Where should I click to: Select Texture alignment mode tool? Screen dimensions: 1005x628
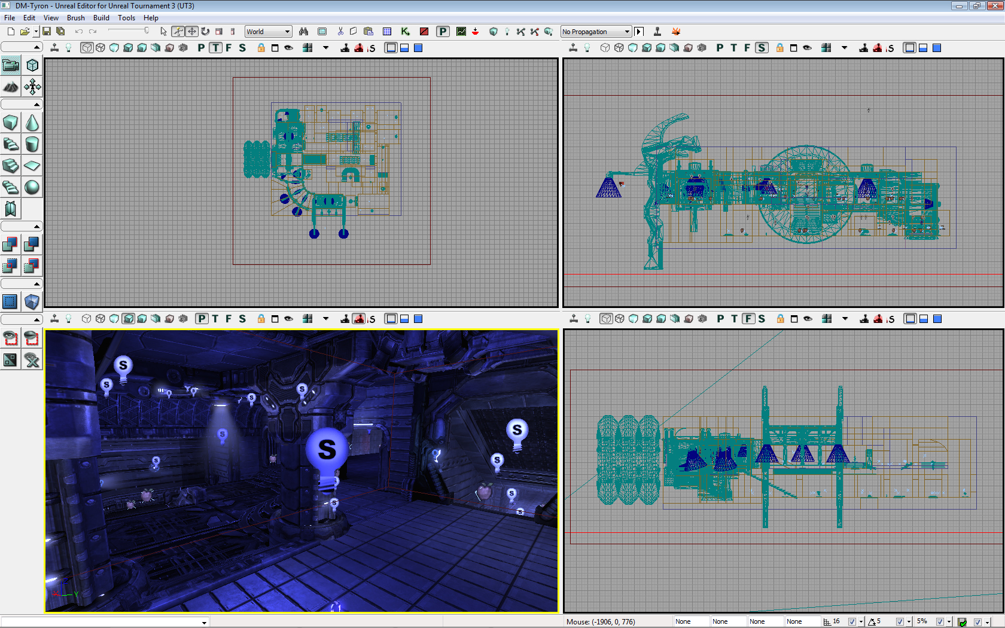[x=32, y=87]
